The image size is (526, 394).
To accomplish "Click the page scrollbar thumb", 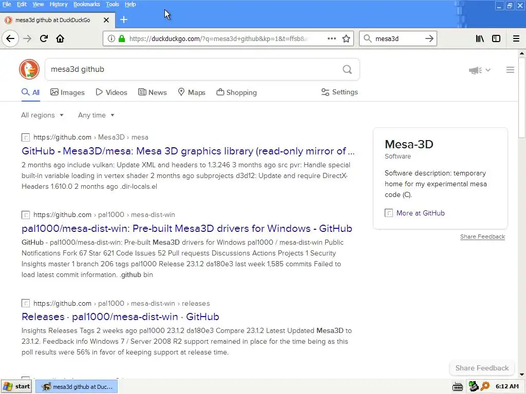I will [522, 97].
